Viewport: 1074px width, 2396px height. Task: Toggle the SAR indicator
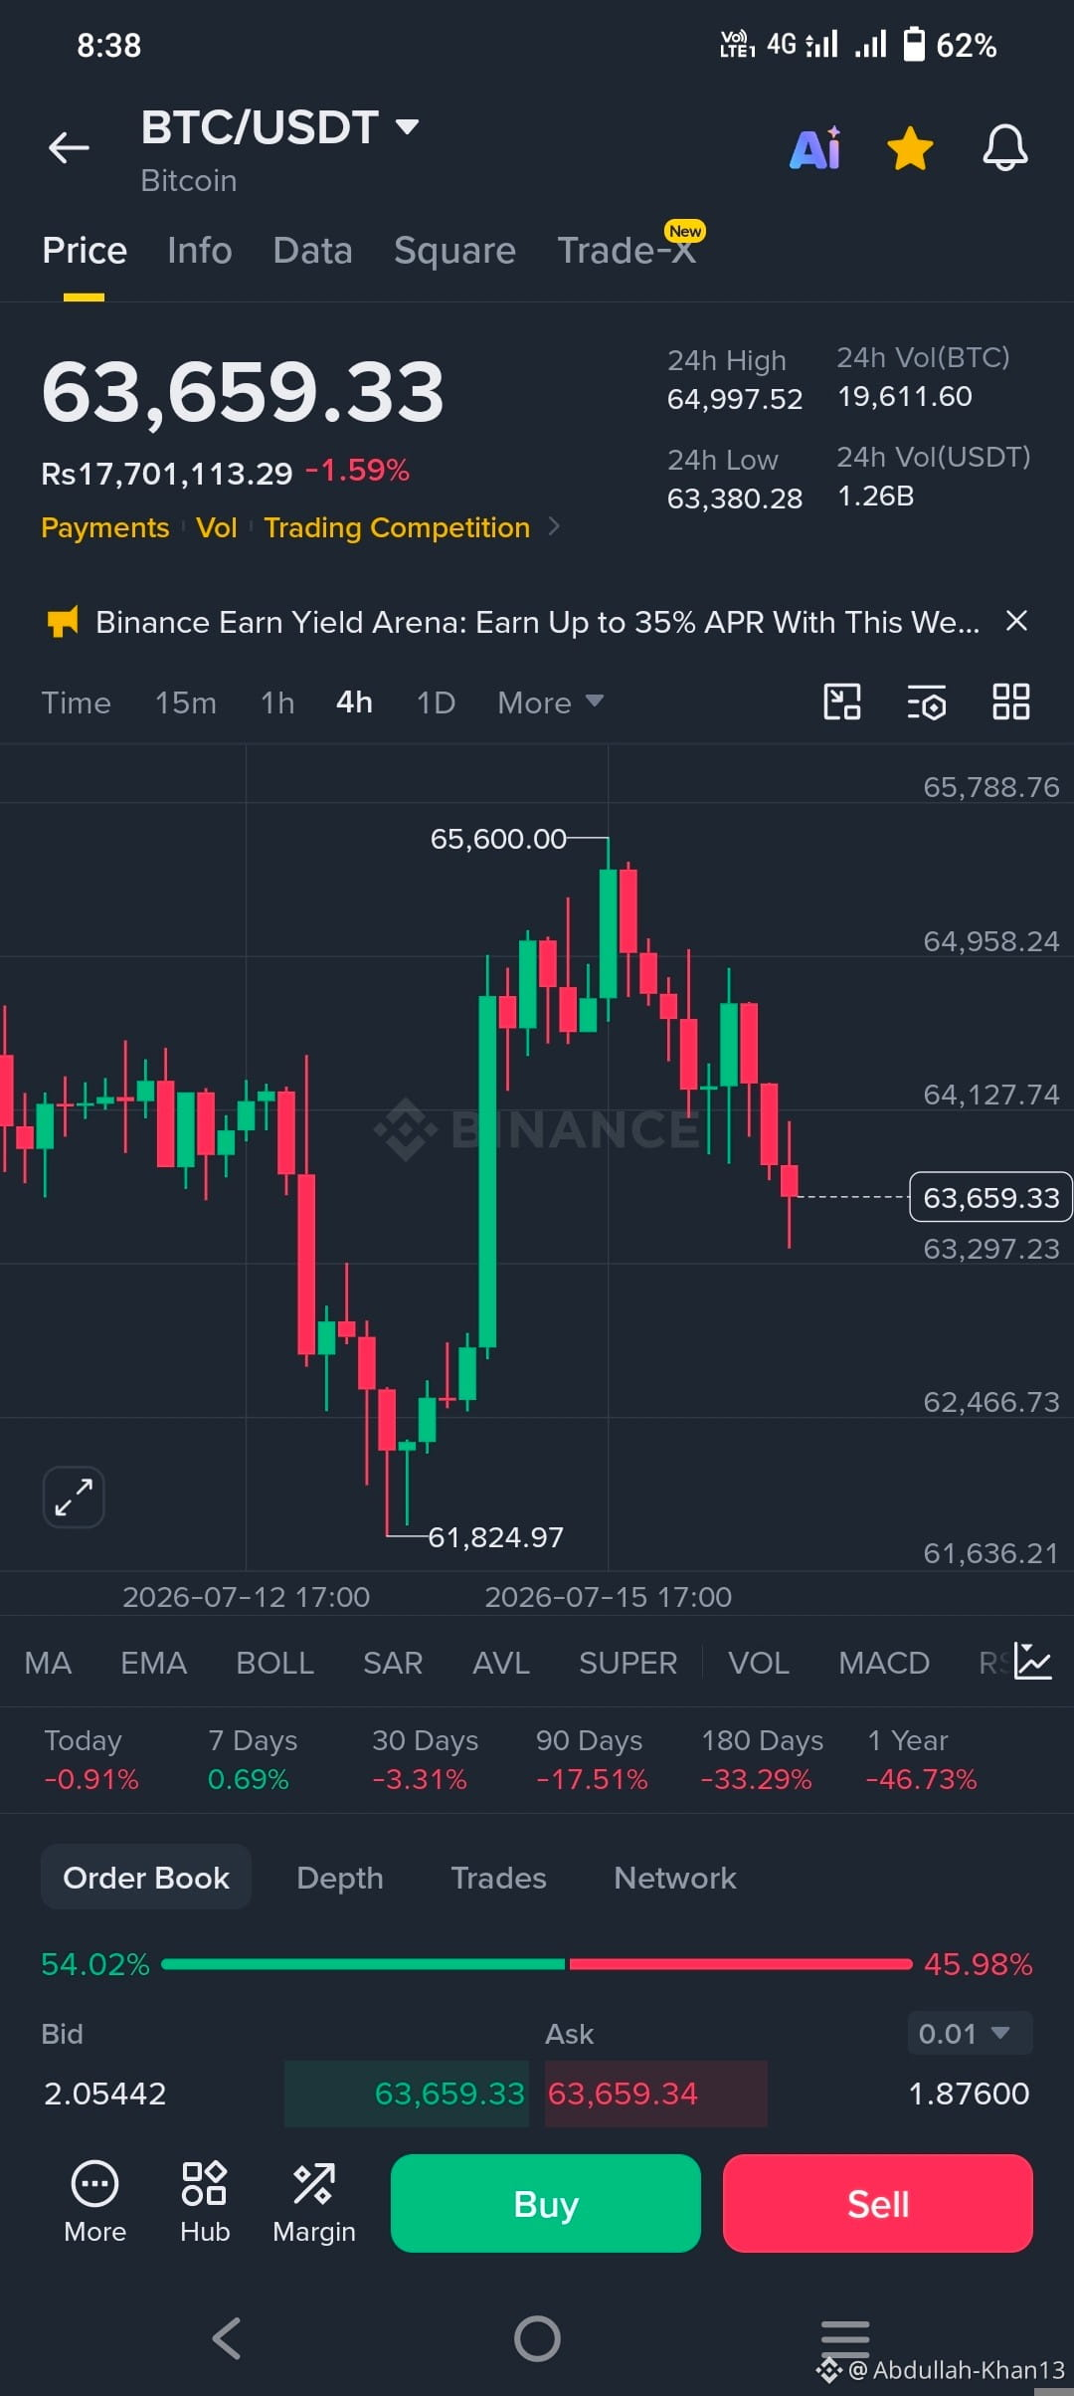click(x=393, y=1663)
